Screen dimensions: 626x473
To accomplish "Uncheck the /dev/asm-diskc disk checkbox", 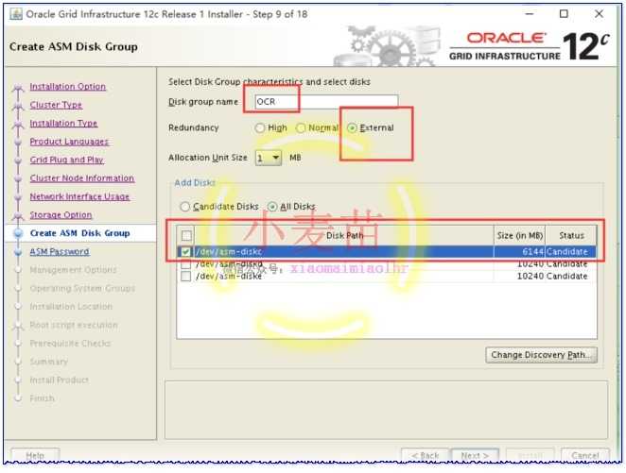I will [185, 252].
